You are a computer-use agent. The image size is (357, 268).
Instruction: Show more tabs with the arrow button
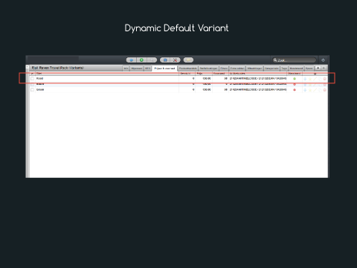[x=318, y=68]
